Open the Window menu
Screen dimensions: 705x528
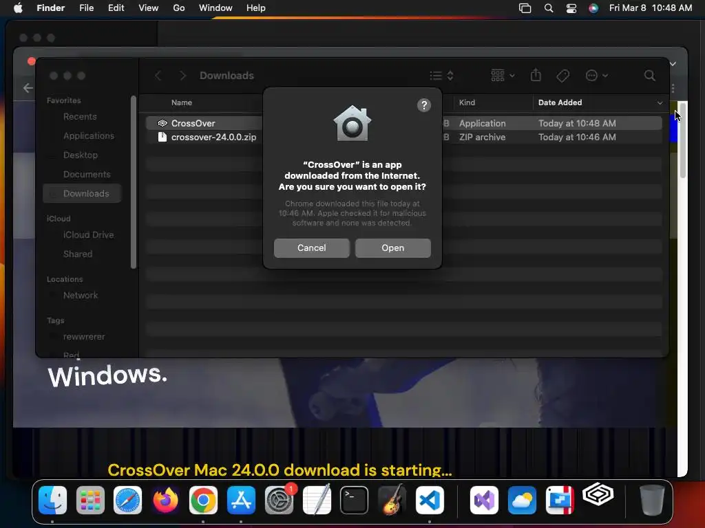pos(215,8)
